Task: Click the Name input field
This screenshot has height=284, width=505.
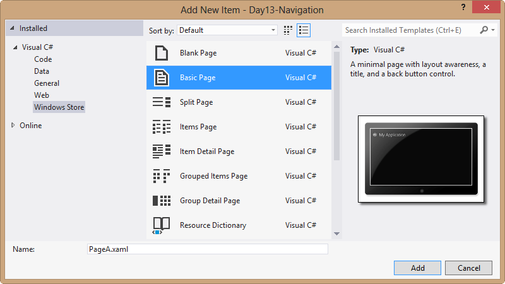Action: tap(207, 249)
